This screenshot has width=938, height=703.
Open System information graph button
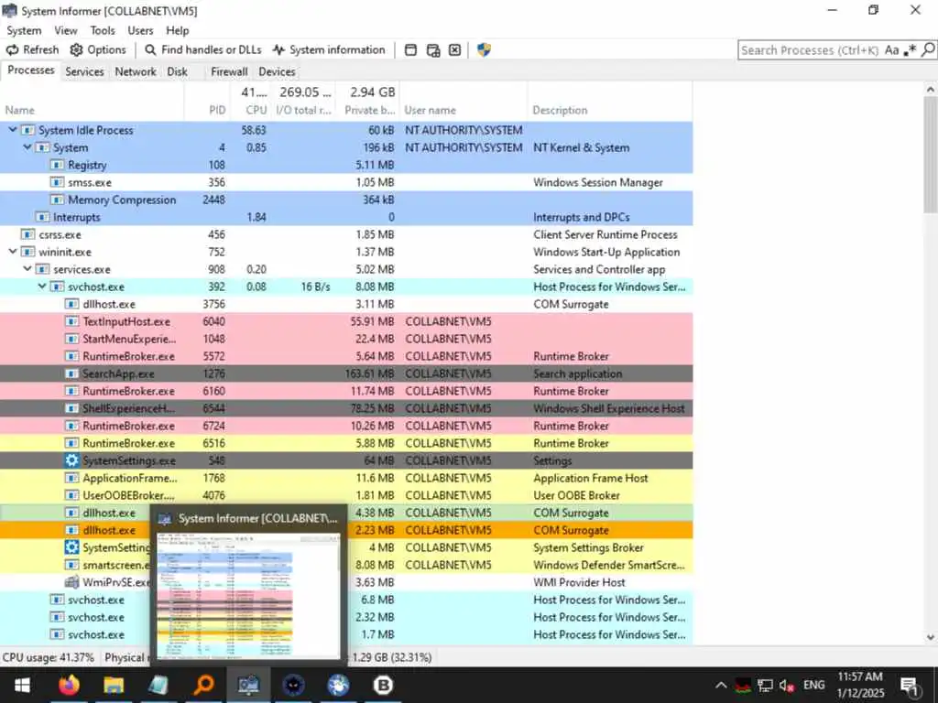tap(329, 50)
